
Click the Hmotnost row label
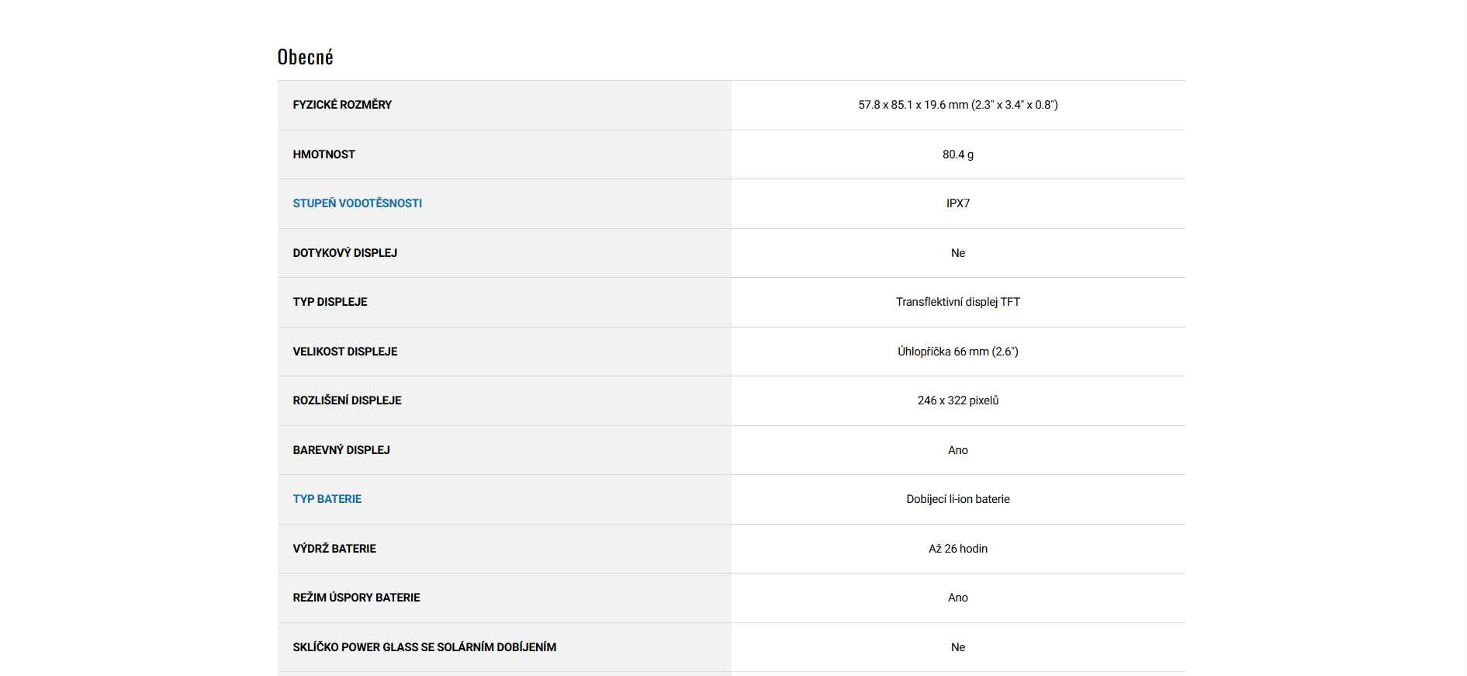click(x=324, y=154)
